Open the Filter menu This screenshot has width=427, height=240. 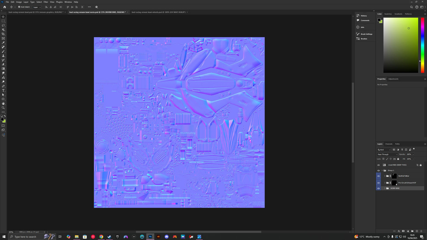(x=46, y=2)
